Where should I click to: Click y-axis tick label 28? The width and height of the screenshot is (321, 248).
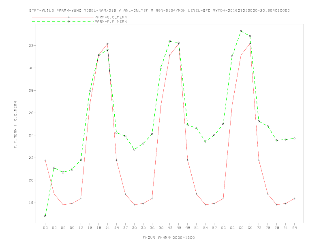coord(31,90)
